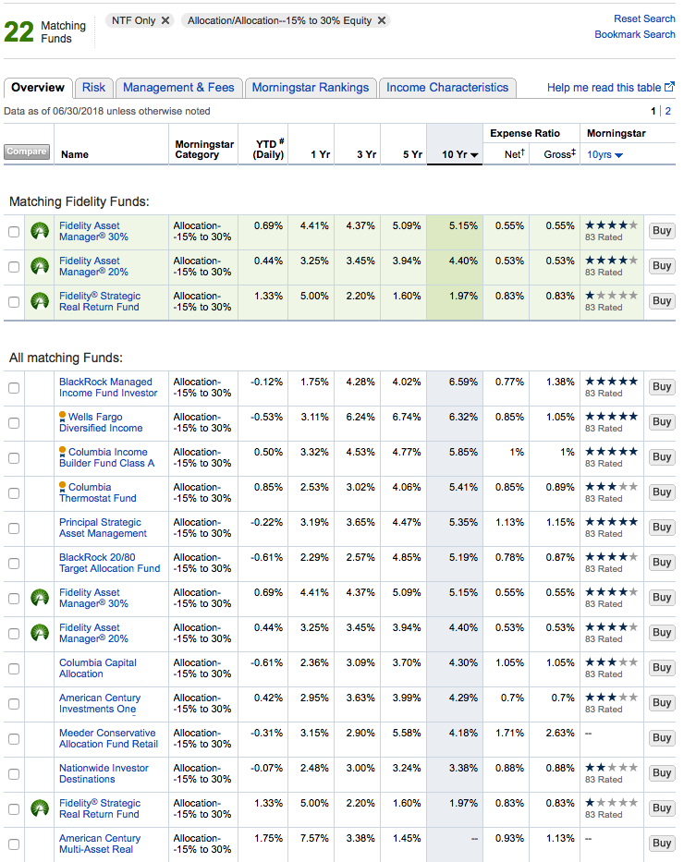Viewport: 696px width, 862px height.
Task: Check the box for Fidelity Asset Manager 20% in Matching Fidelity Funds
Action: point(14,267)
